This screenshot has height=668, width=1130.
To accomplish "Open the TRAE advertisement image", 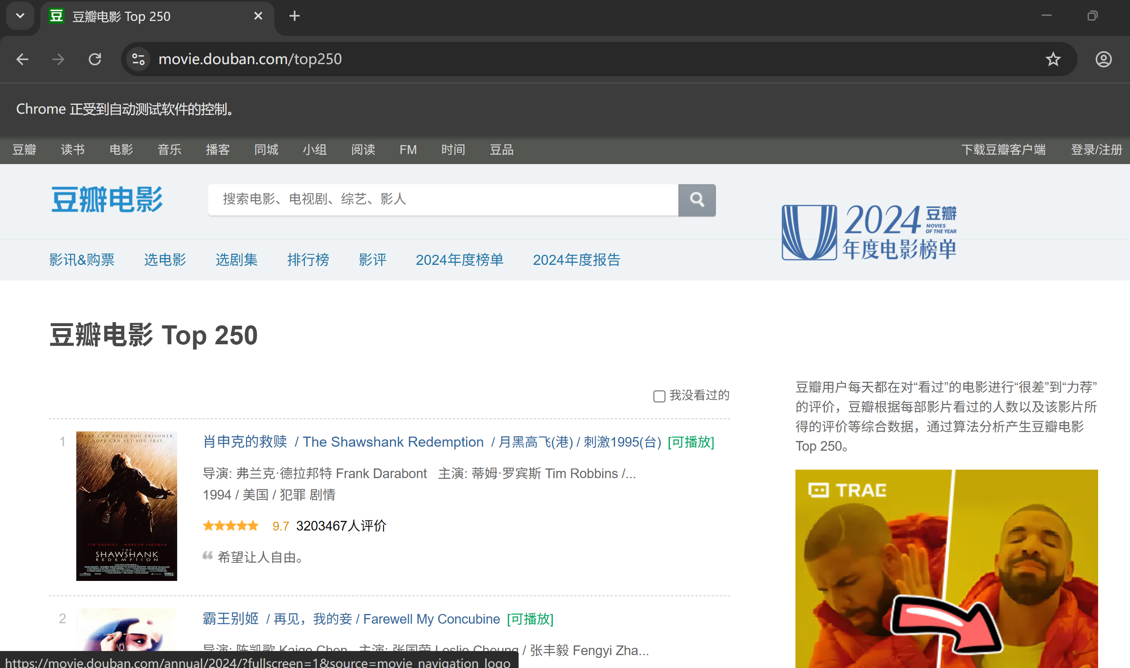I will coord(946,568).
